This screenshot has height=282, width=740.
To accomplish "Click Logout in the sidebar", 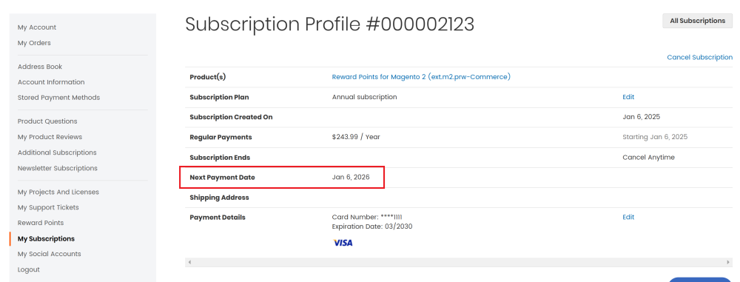I will pos(29,269).
